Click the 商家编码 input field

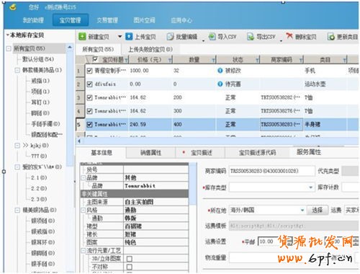click(271, 171)
